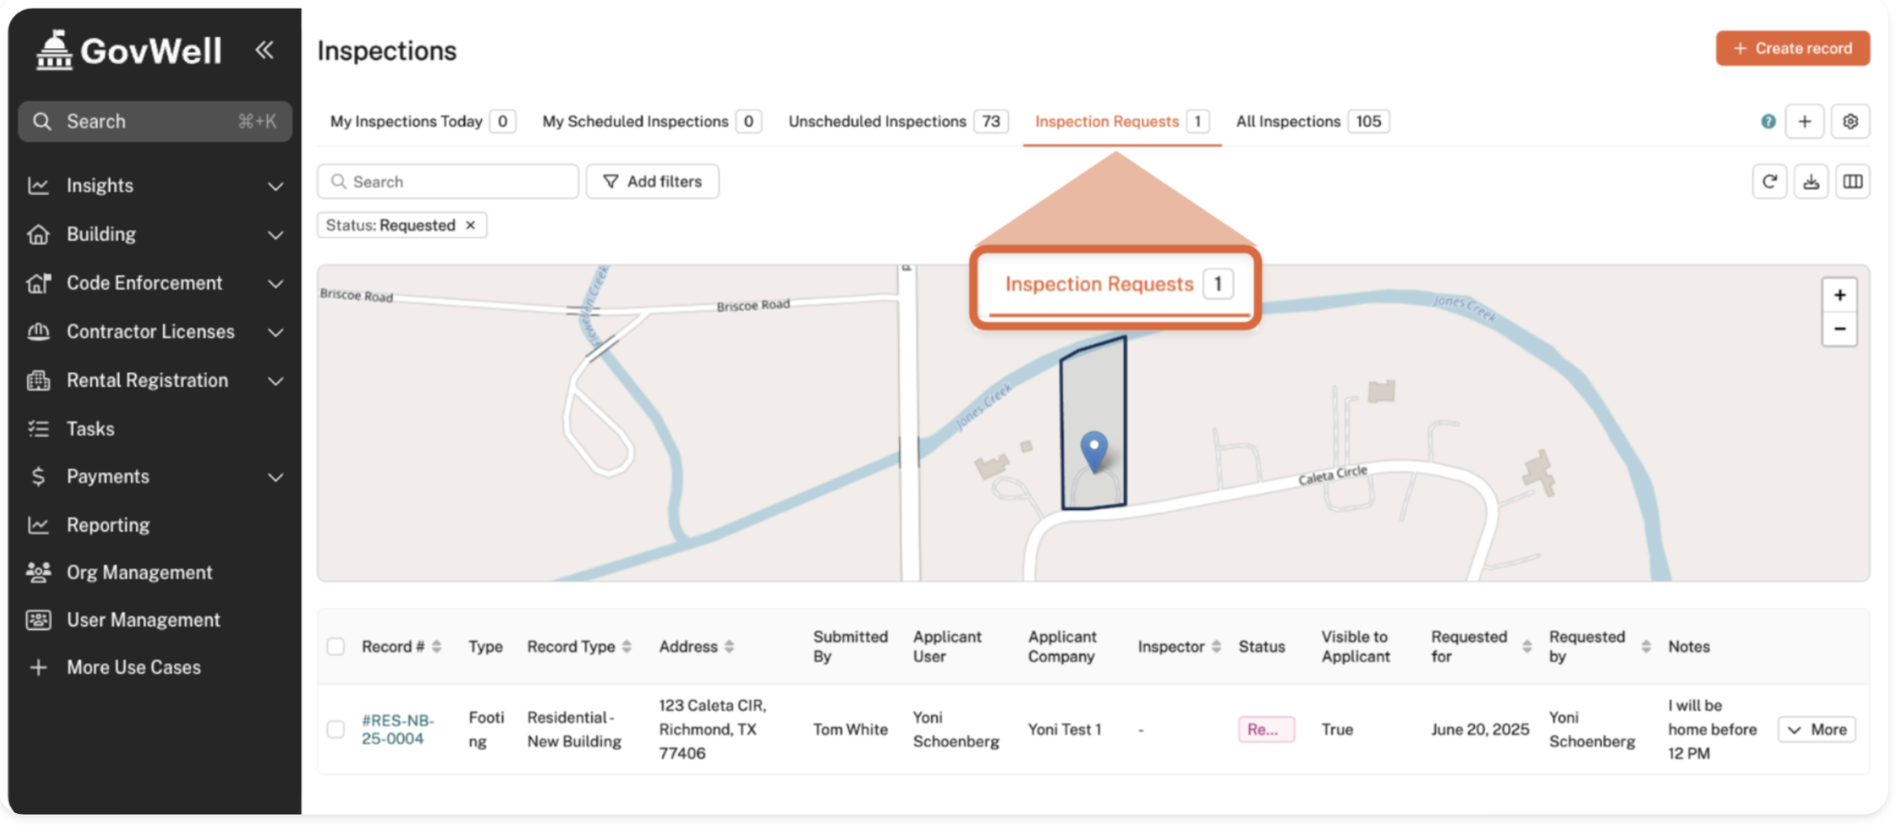Zoom in on the map

pos(1839,295)
